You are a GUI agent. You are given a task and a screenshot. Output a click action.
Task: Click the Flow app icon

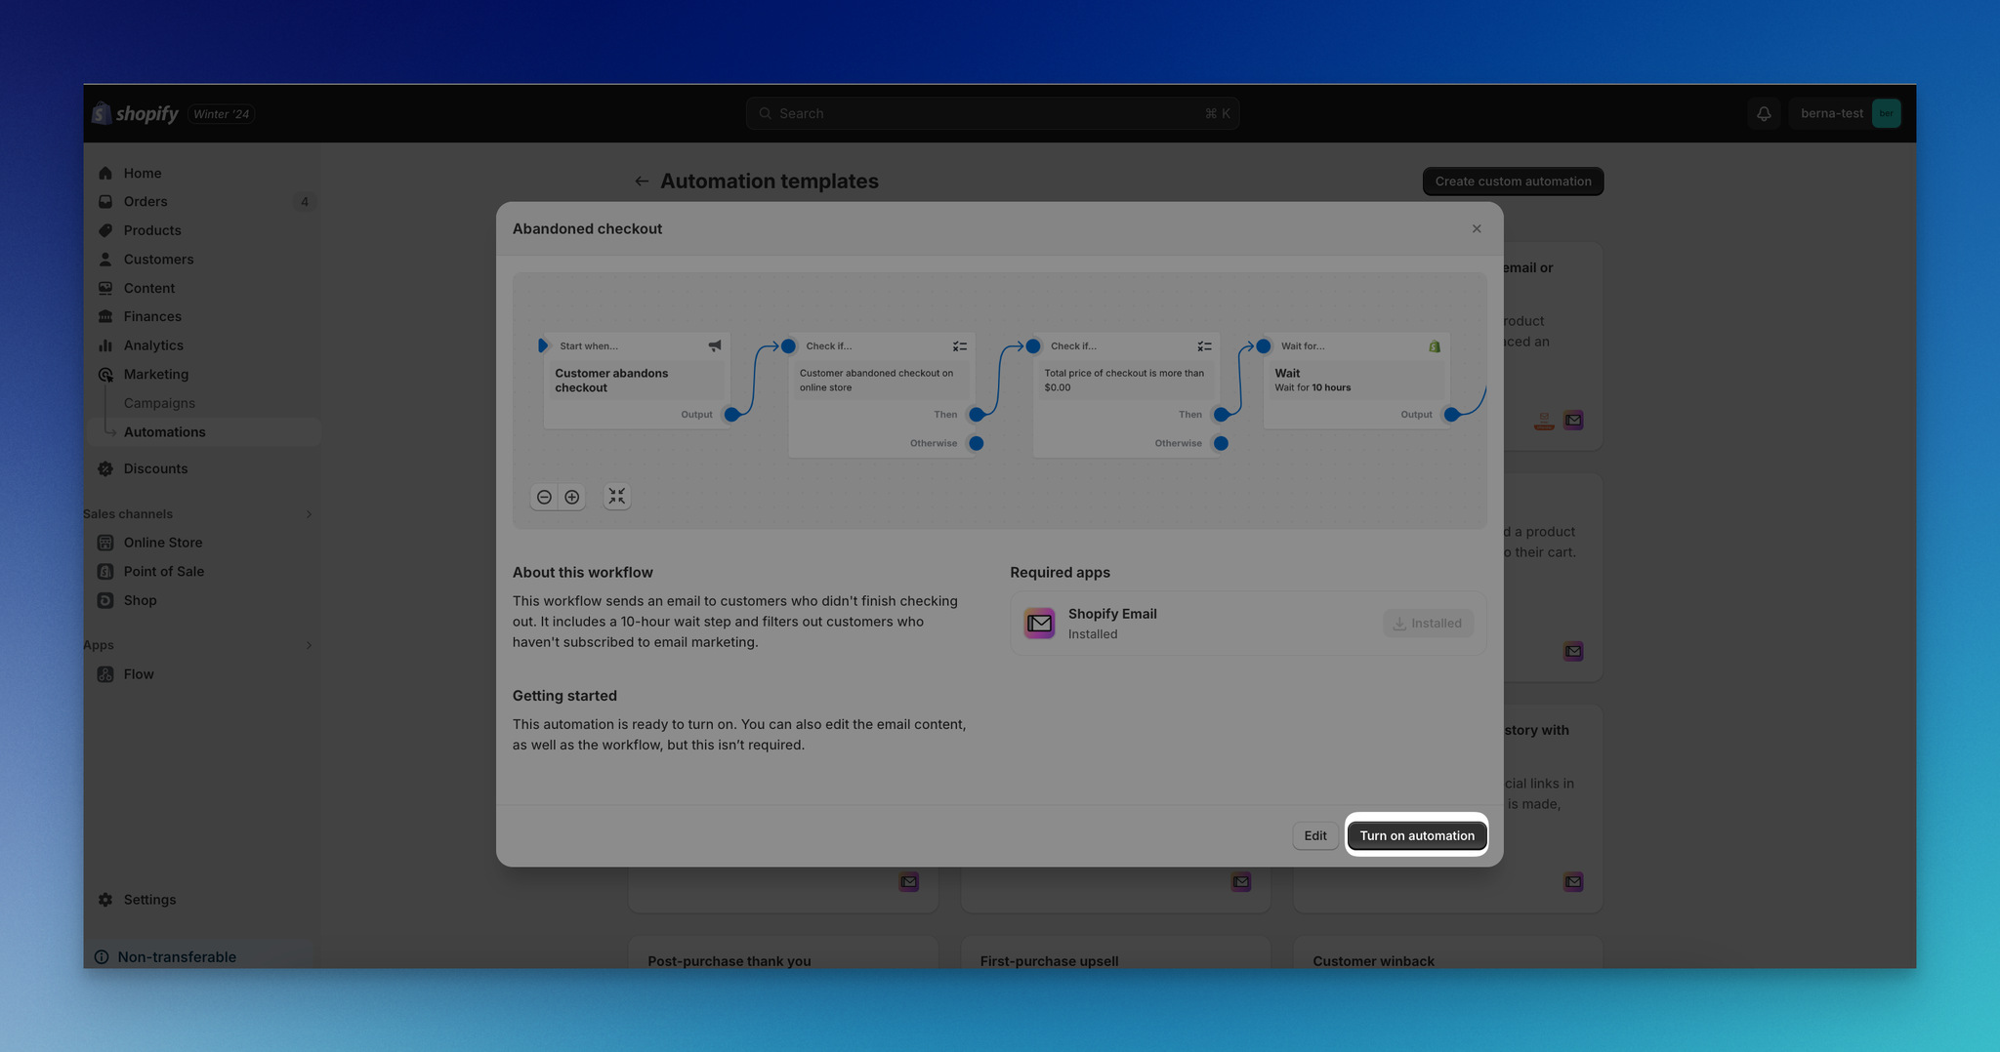coord(105,674)
